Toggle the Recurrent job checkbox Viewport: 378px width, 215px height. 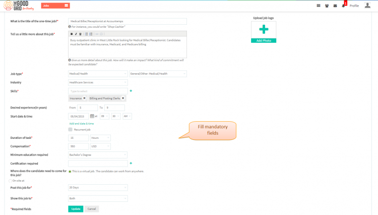[70, 130]
